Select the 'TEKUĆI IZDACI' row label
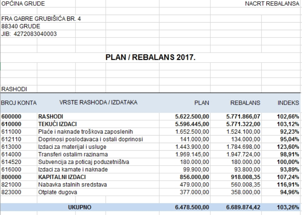This screenshot has height=215, width=302. [57, 124]
